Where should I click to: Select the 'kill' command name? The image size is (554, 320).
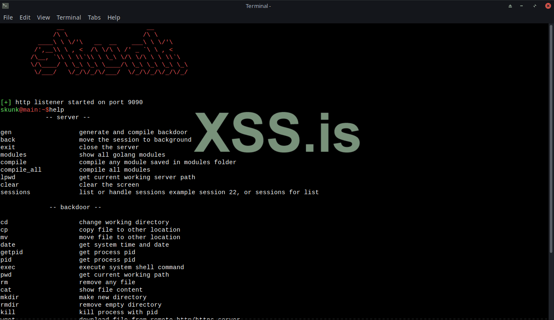(8, 312)
